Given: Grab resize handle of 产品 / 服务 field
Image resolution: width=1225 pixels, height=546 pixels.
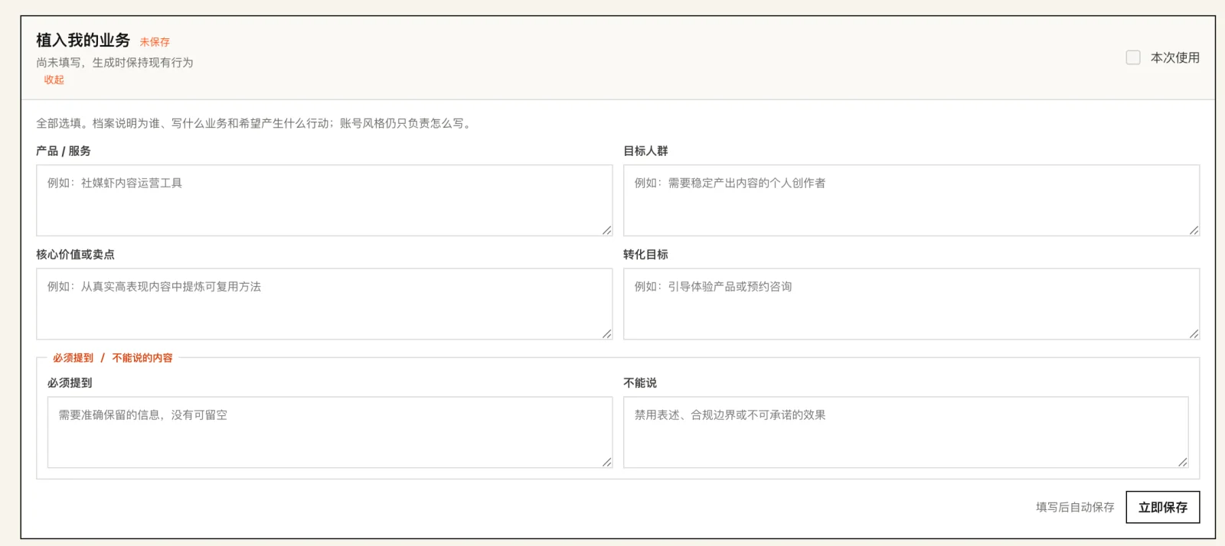Looking at the screenshot, I should pos(606,230).
